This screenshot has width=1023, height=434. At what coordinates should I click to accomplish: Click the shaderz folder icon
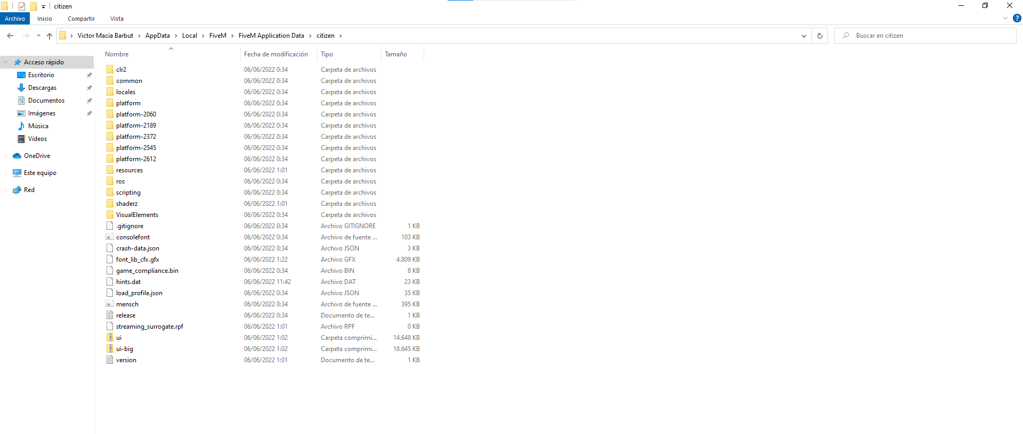(x=110, y=204)
